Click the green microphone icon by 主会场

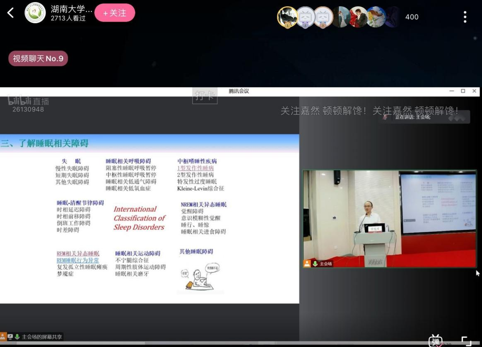[315, 264]
